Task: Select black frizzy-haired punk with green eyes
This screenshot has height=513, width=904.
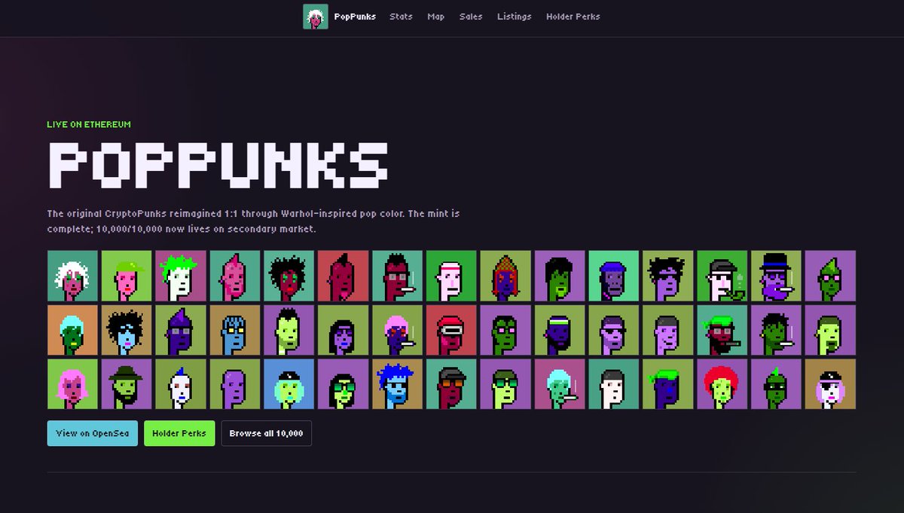Action: pyautogui.click(x=289, y=276)
